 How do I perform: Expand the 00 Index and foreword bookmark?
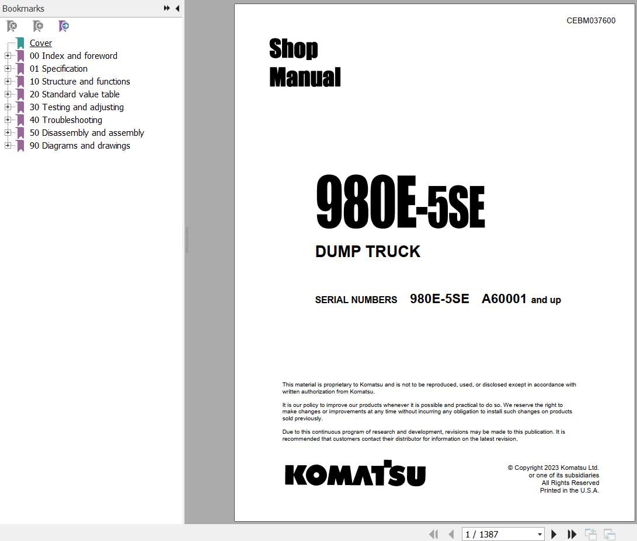click(8, 55)
